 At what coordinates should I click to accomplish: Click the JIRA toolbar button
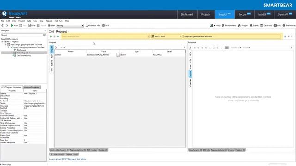pos(105,26)
